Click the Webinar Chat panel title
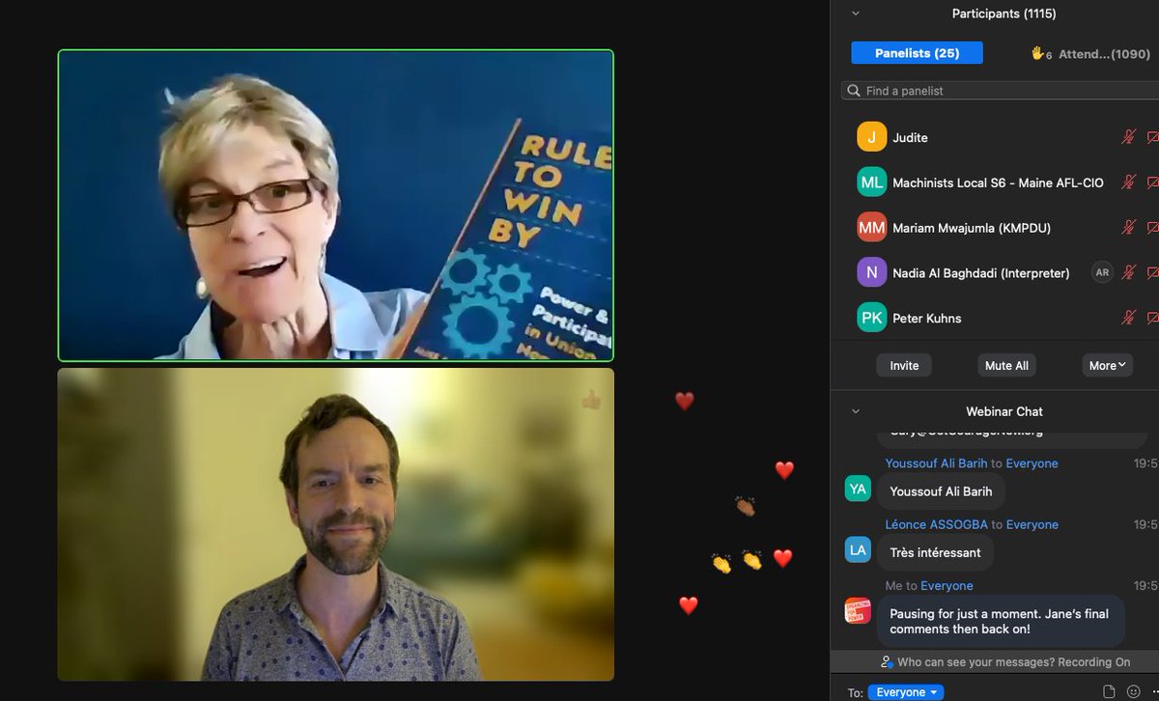Viewport: 1159px width, 701px height. tap(1004, 411)
